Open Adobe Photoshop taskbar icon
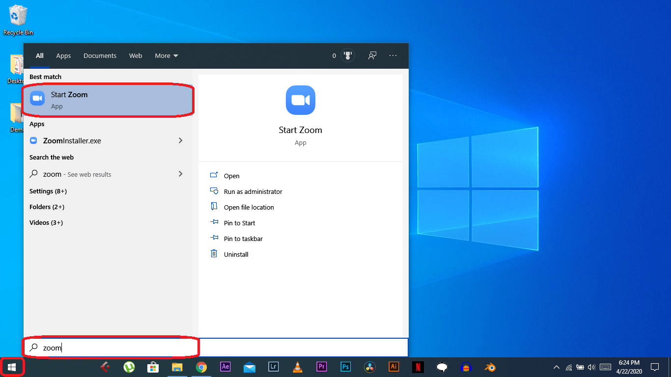The height and width of the screenshot is (377, 671). click(345, 367)
